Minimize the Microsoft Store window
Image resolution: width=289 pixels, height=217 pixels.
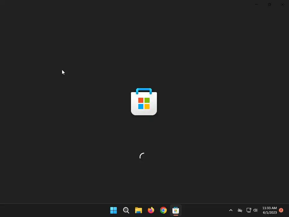(256, 5)
